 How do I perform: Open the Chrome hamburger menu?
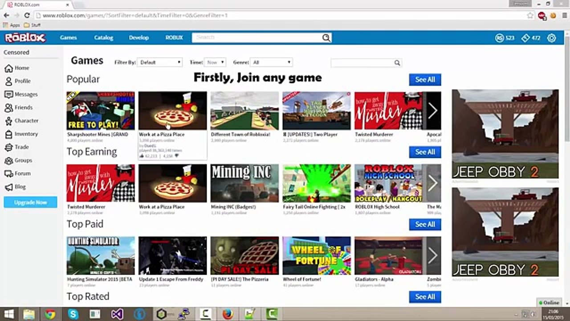tap(564, 15)
